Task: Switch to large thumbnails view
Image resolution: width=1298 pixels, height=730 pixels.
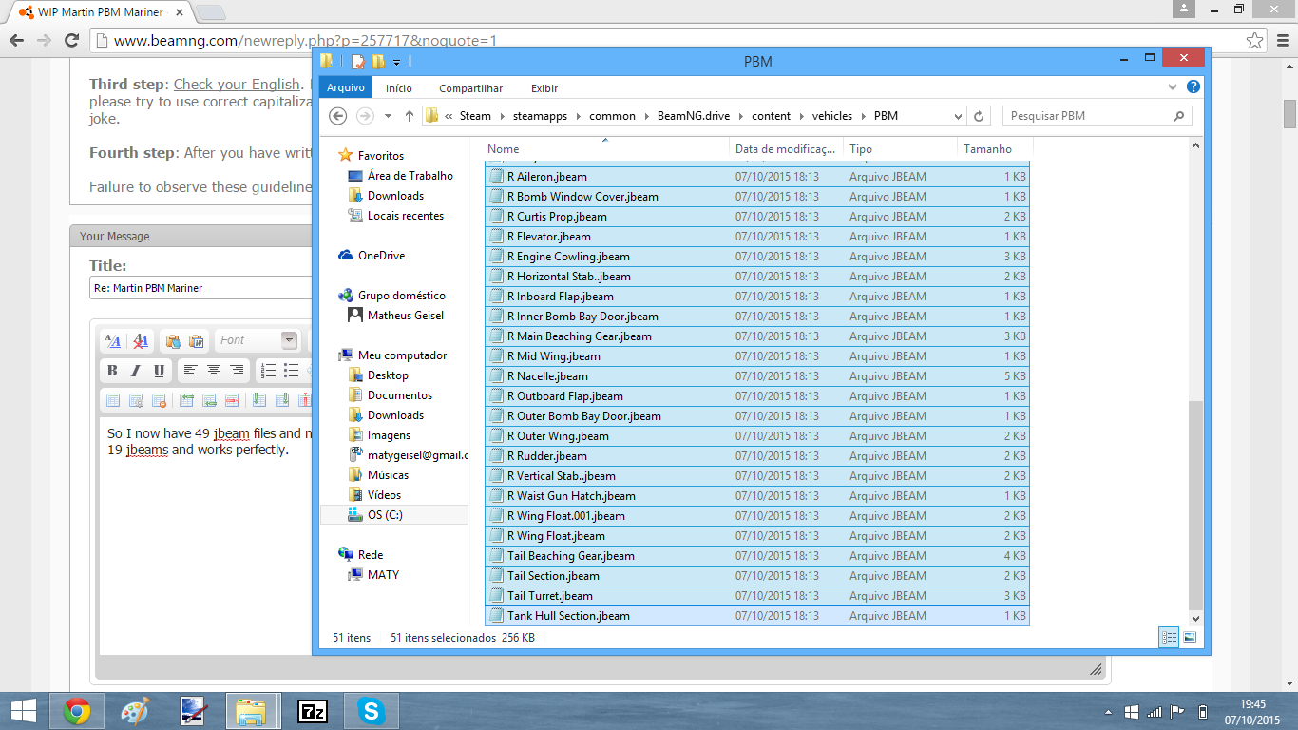Action: pyautogui.click(x=1190, y=637)
